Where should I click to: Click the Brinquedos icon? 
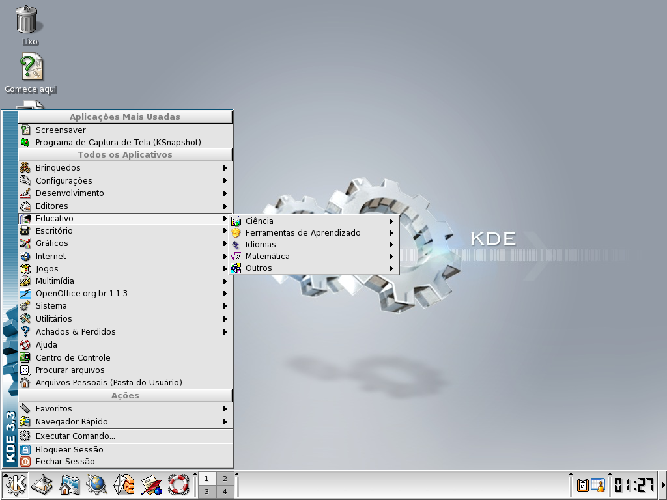(25, 167)
